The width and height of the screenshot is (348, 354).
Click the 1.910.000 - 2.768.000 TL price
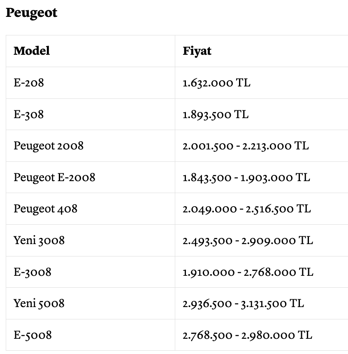coord(248,272)
